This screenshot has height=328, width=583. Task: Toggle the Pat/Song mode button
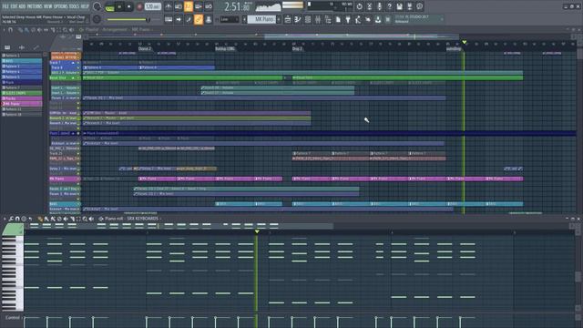click(109, 6)
